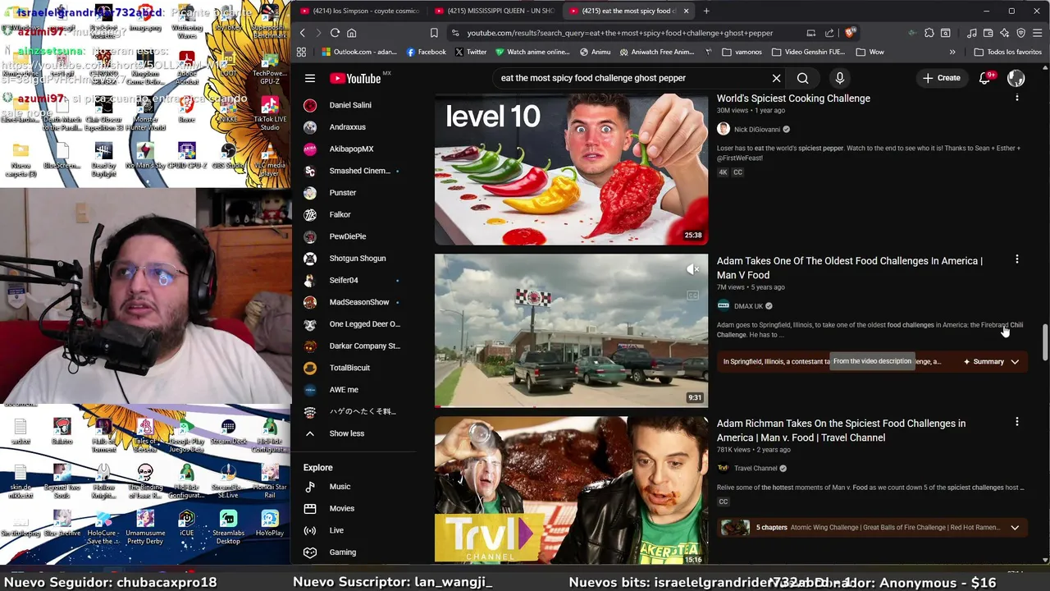Open Shotgun Shogun subscription in sidebar
This screenshot has width=1050, height=591.
pos(357,259)
